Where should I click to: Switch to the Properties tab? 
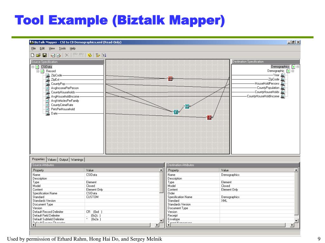click(38, 159)
